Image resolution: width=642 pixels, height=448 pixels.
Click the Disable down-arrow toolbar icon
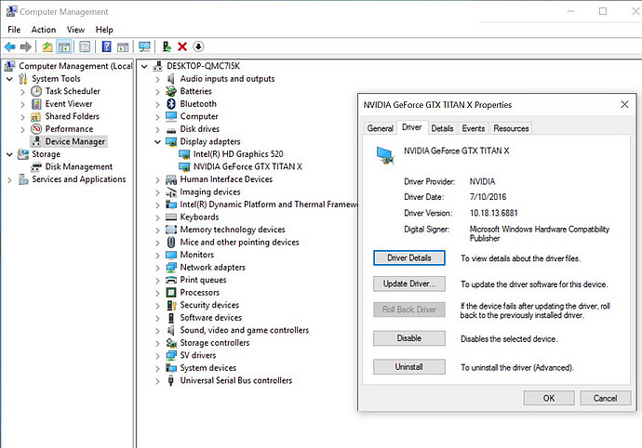(198, 47)
